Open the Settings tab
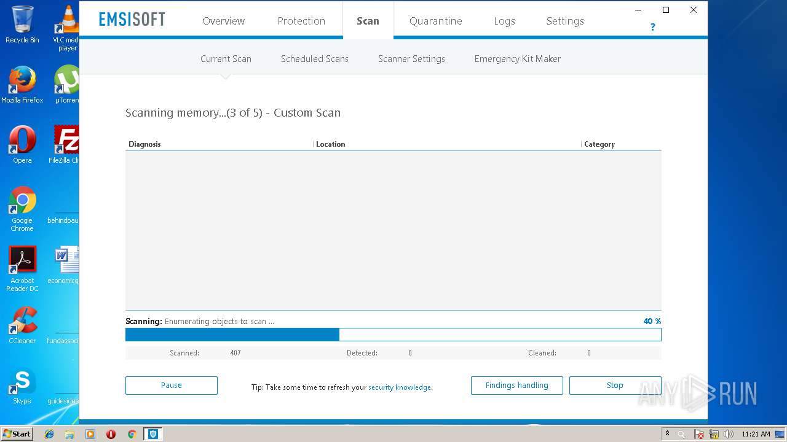This screenshot has height=442, width=787. [565, 21]
